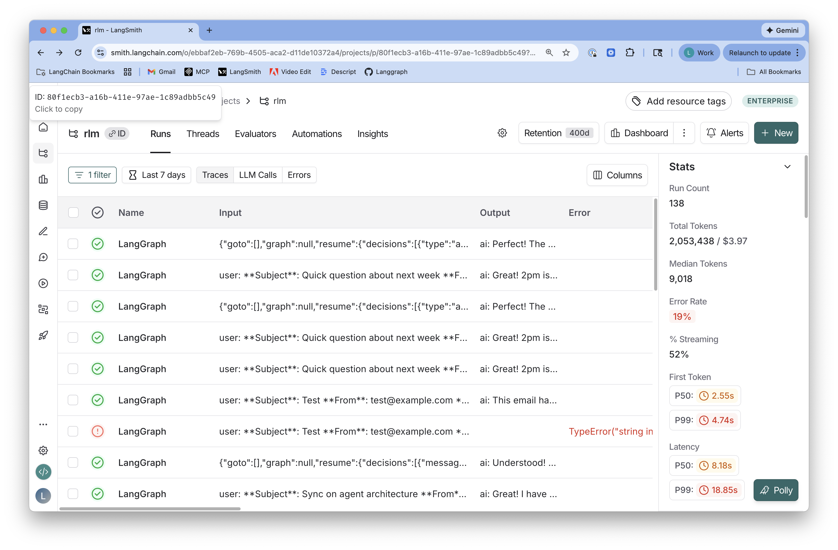The image size is (838, 550).
Task: Check the row with output 'ai: Understood!'
Action: point(73,463)
